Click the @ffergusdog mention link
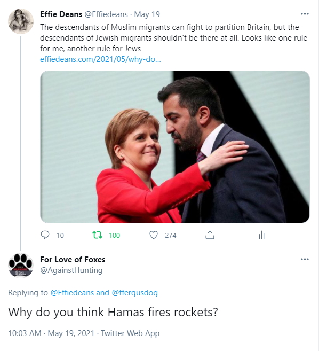Image resolution: width=327 pixels, height=351 pixels. pyautogui.click(x=134, y=293)
